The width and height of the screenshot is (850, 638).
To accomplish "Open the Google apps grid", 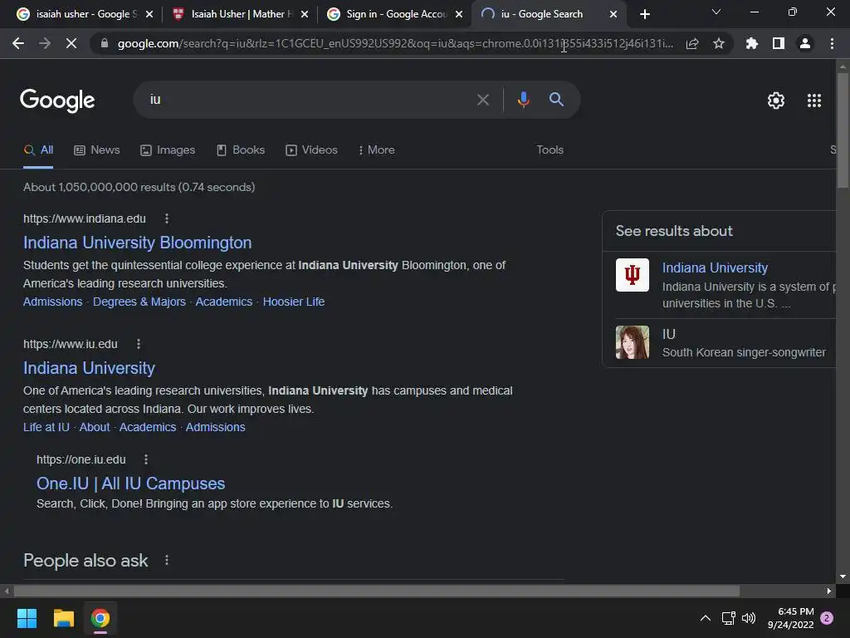I will click(814, 101).
